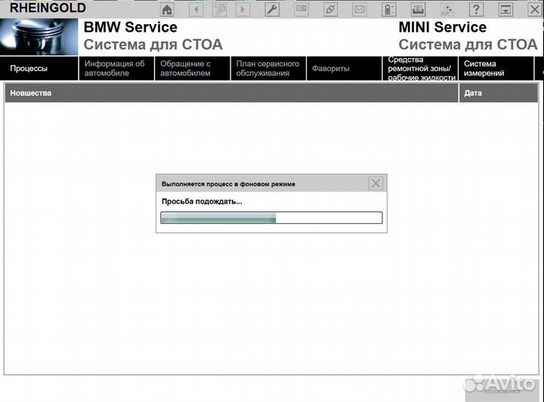
Task: Click the 'Просьба подождать...' text
Action: [x=202, y=201]
